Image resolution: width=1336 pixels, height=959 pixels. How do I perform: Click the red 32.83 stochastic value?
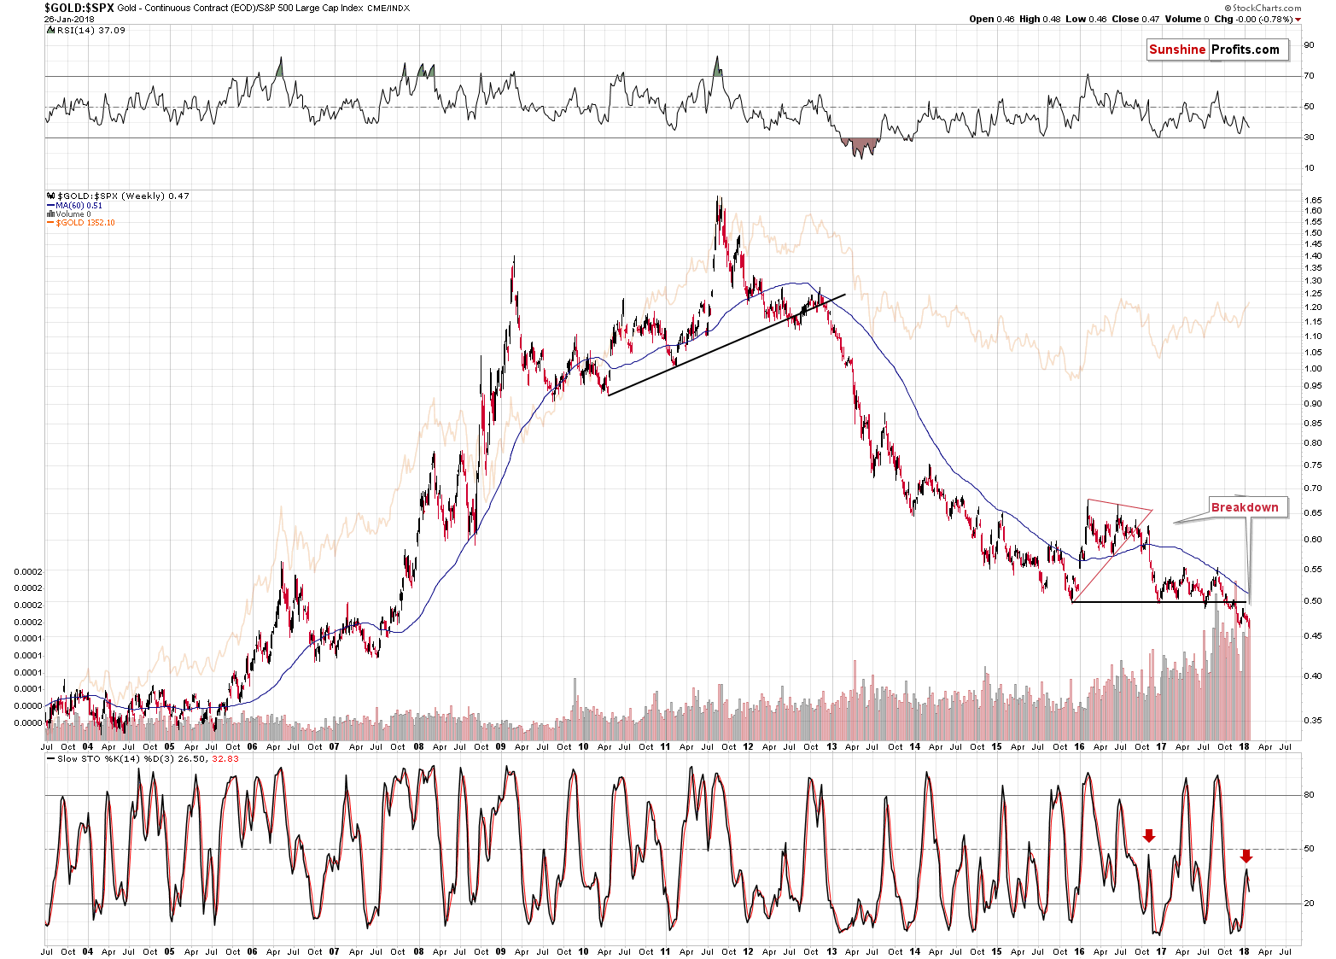[x=225, y=758]
